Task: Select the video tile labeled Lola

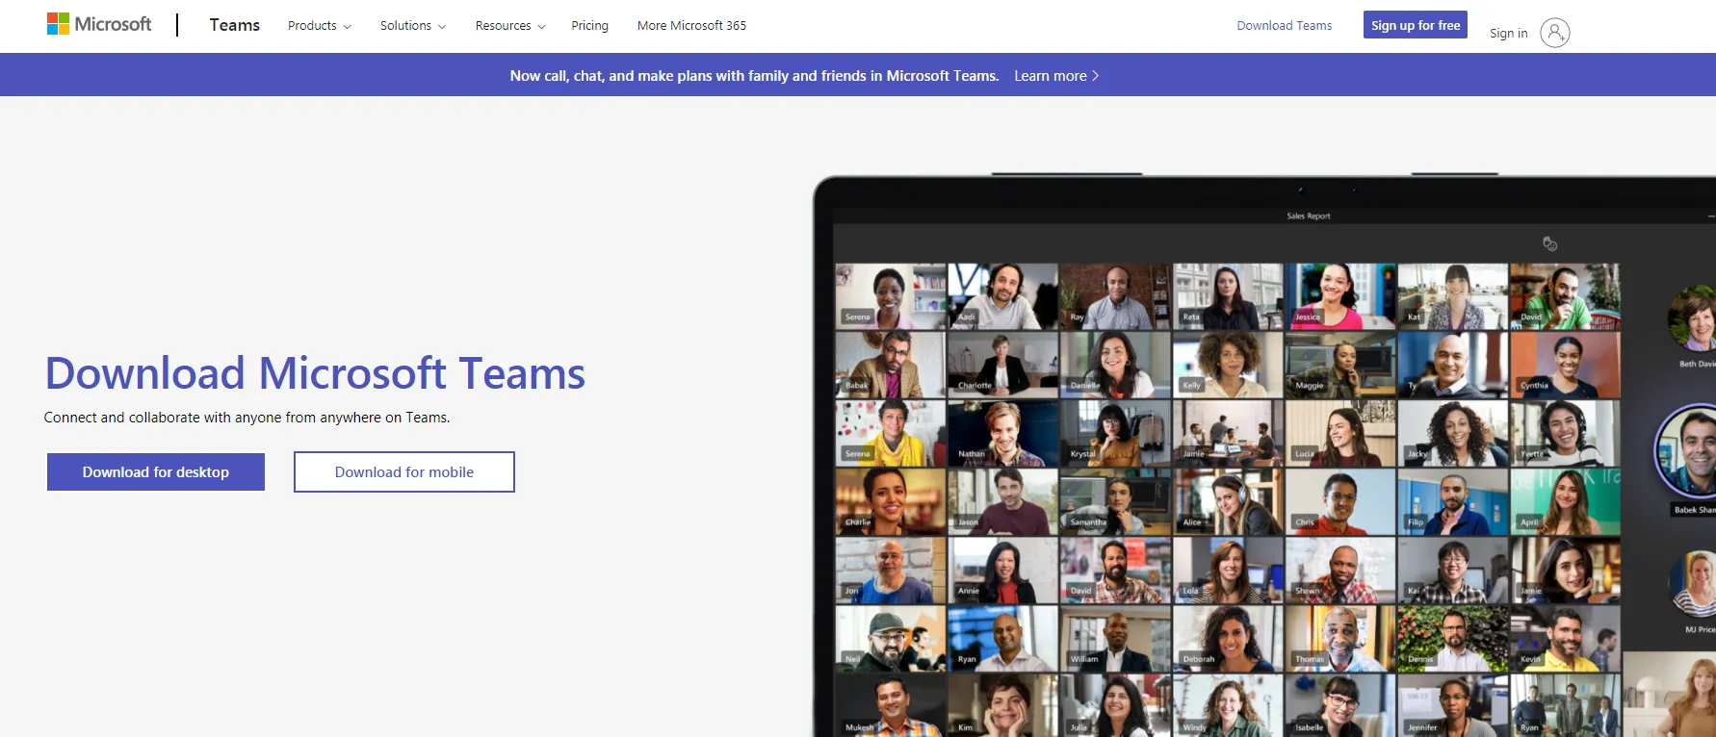Action: click(1228, 570)
